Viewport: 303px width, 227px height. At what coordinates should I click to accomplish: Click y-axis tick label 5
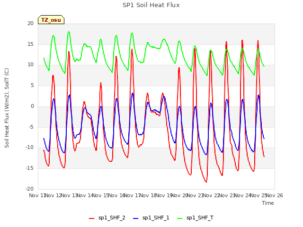32,85
